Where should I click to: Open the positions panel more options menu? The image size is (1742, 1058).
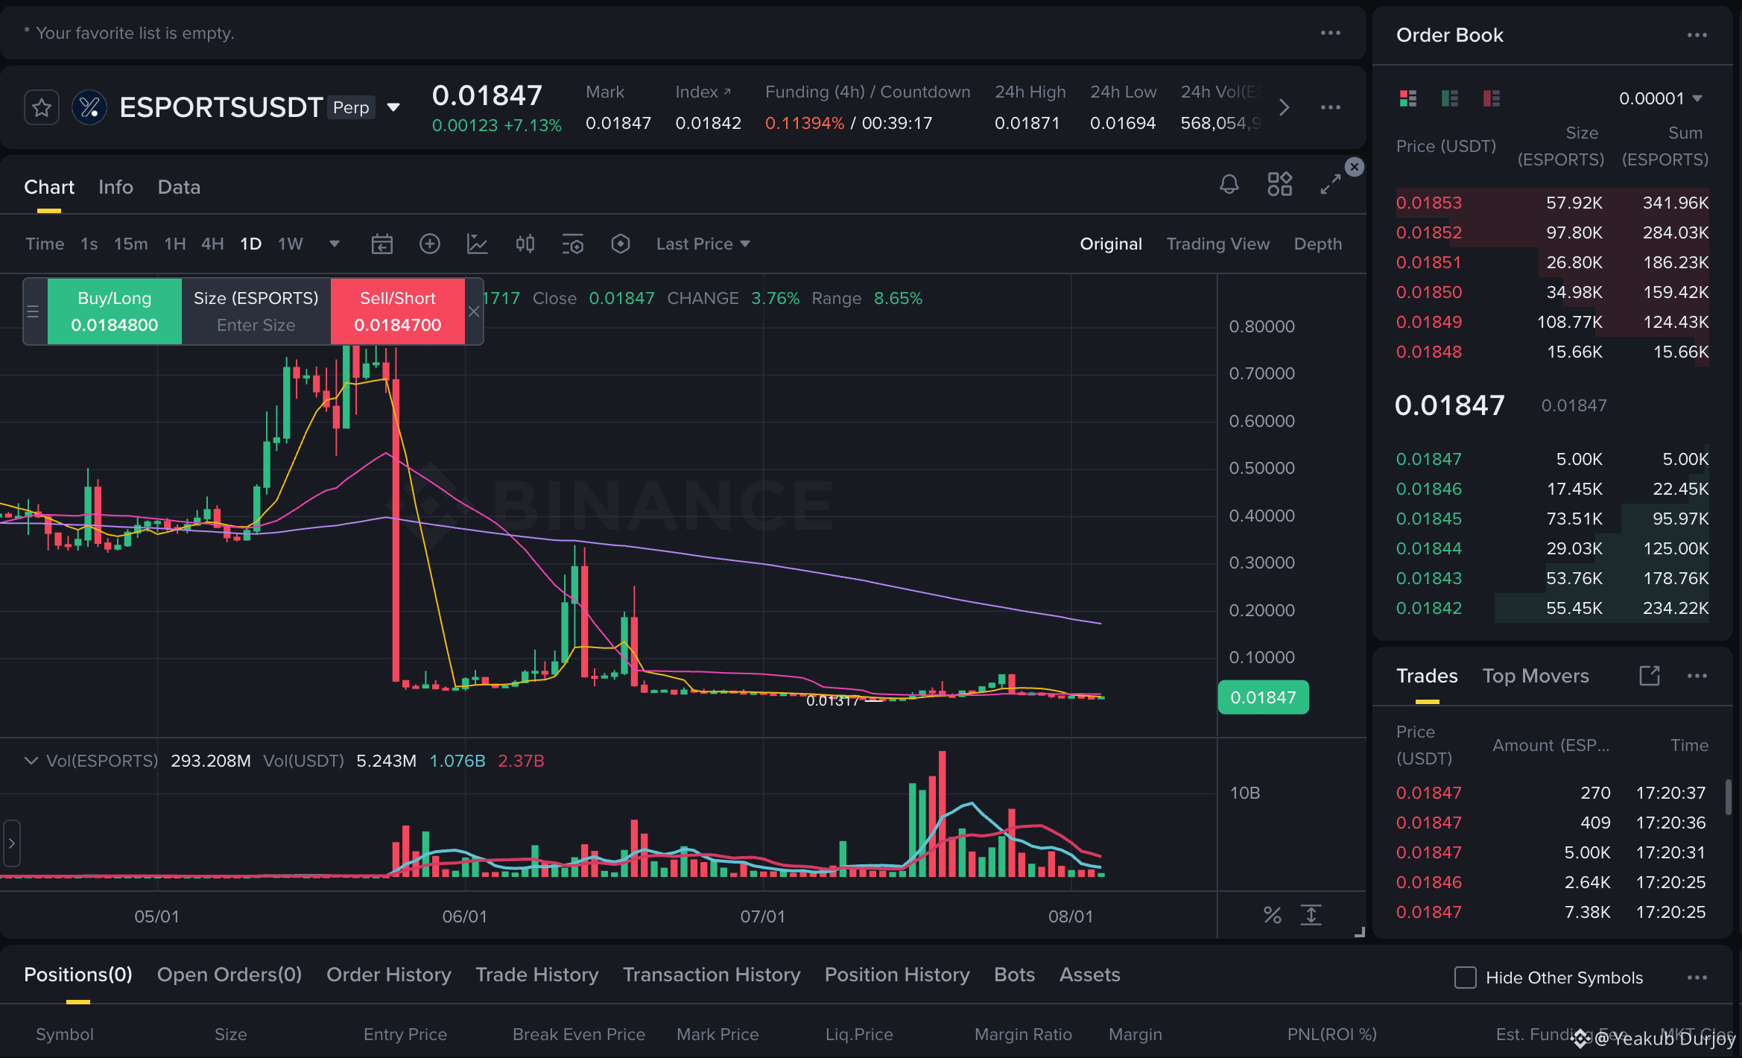(x=1697, y=978)
